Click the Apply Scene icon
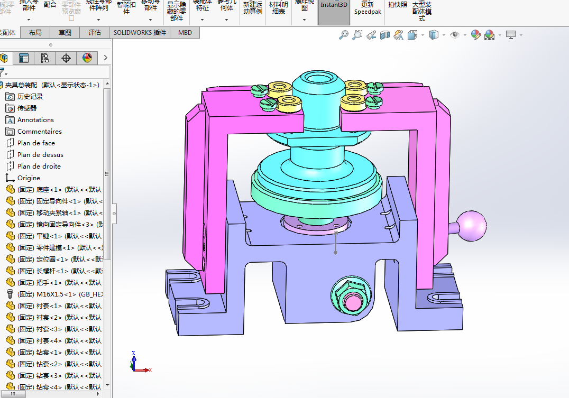Viewport: 569px width, 398px height. (x=489, y=35)
